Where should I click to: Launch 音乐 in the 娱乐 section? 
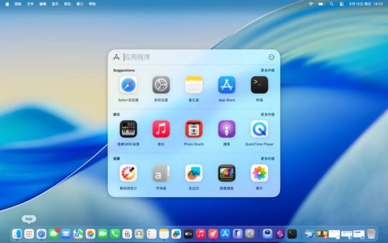click(x=161, y=129)
